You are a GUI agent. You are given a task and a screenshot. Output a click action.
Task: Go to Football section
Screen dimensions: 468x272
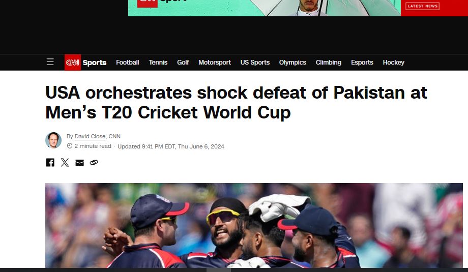point(128,63)
